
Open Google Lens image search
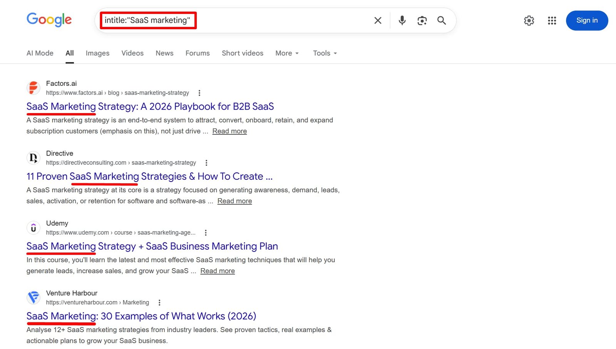(x=422, y=20)
